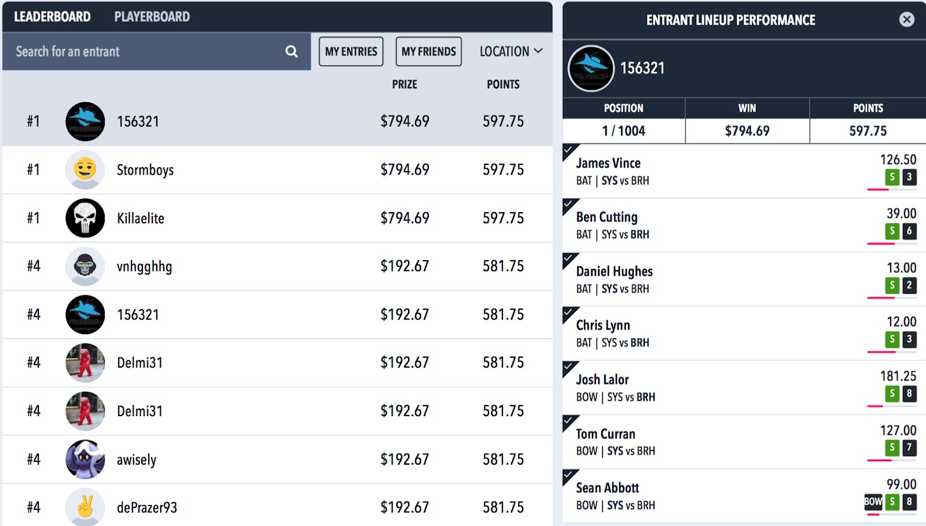This screenshot has height=526, width=926.
Task: Select the dePrazer93 peace-hand avatar
Action: tap(85, 507)
